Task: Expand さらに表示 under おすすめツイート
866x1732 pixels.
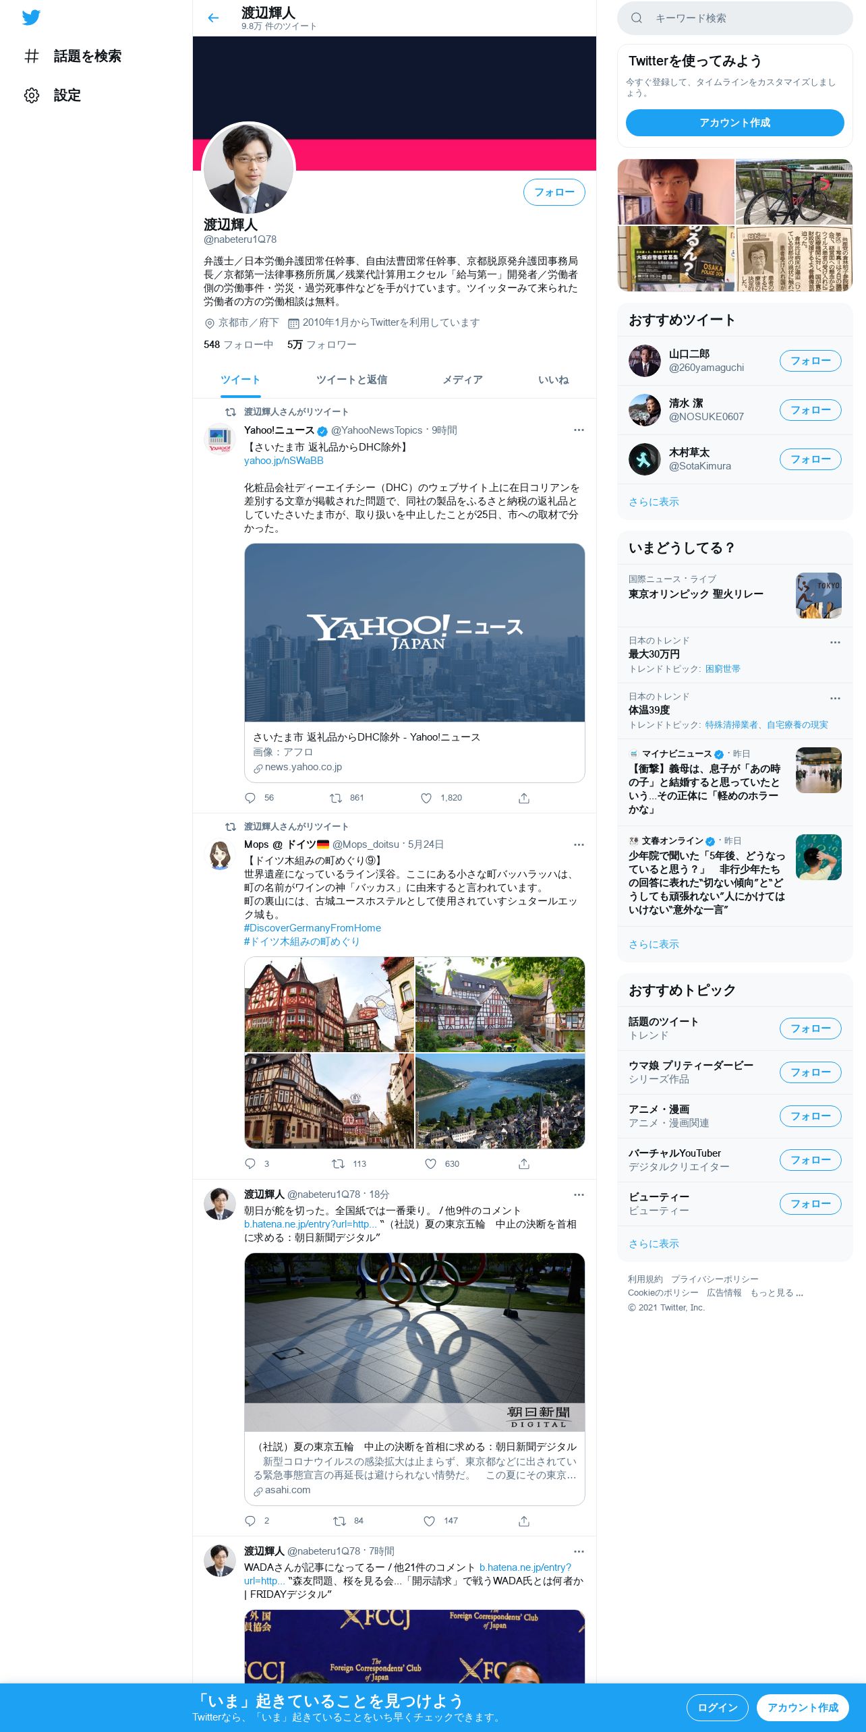Action: pyautogui.click(x=654, y=502)
